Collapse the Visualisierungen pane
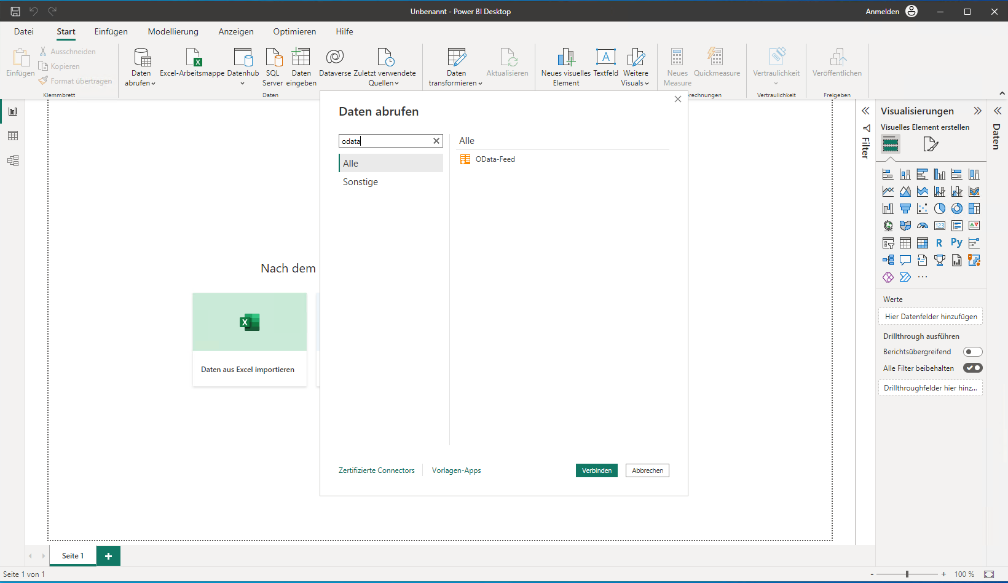The height and width of the screenshot is (583, 1008). 977,111
